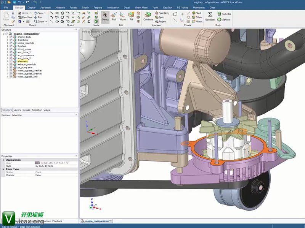Toggle the flywheel checkbox

coord(11,46)
